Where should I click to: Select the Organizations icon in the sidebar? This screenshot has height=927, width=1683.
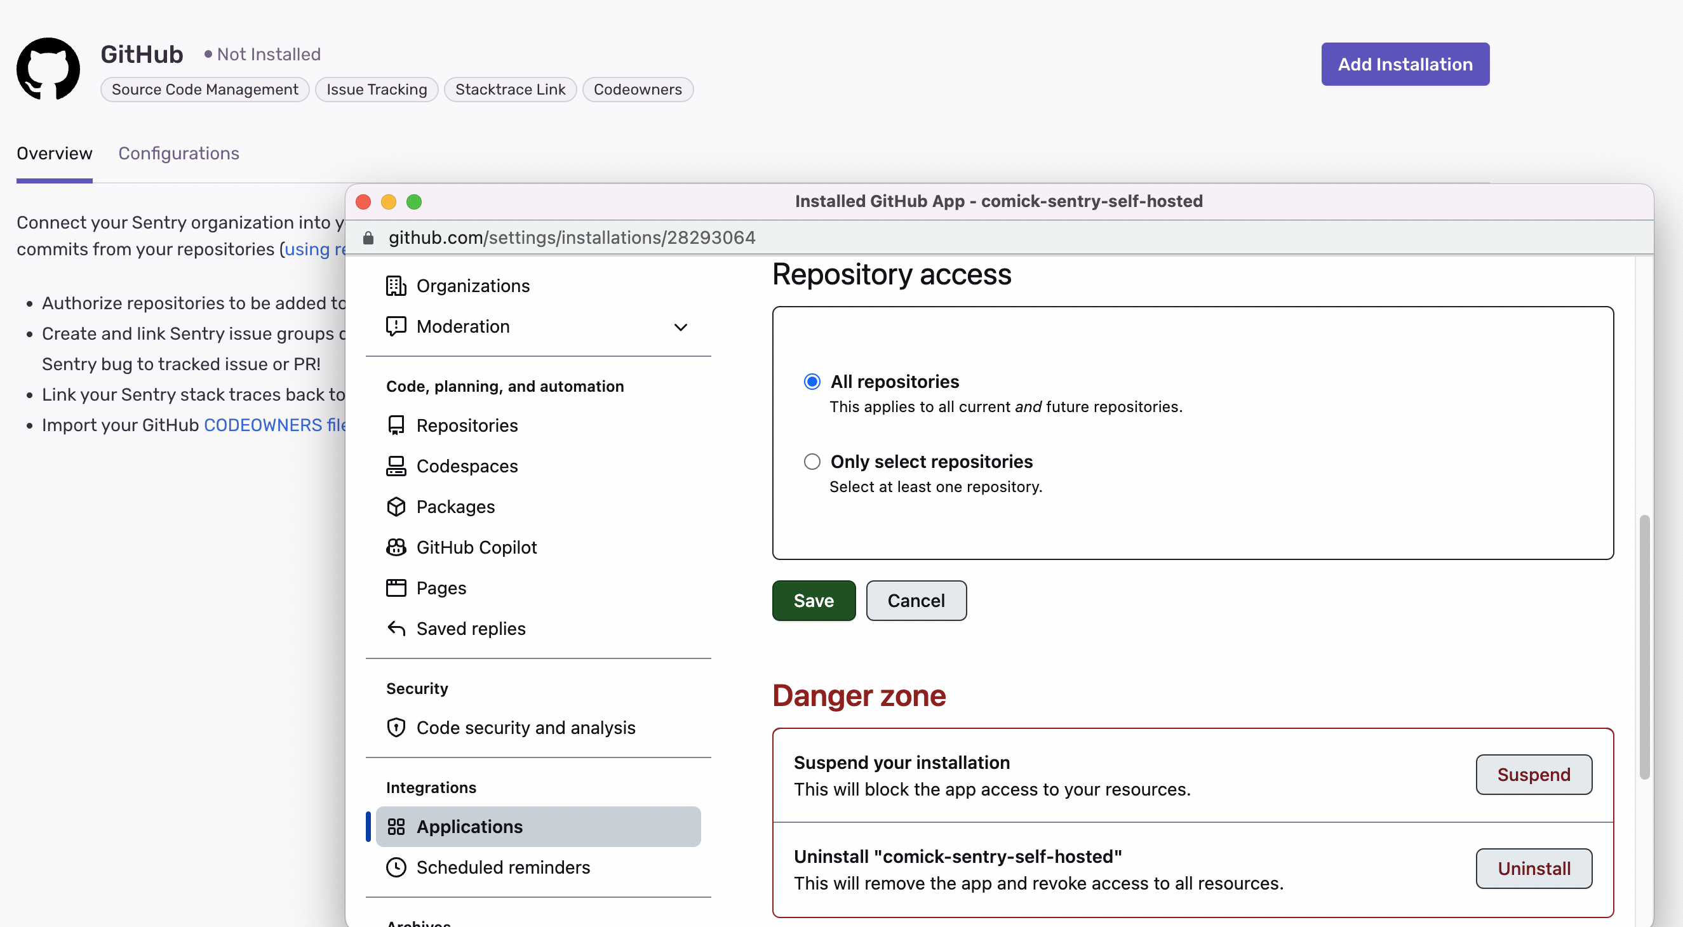[x=396, y=286]
